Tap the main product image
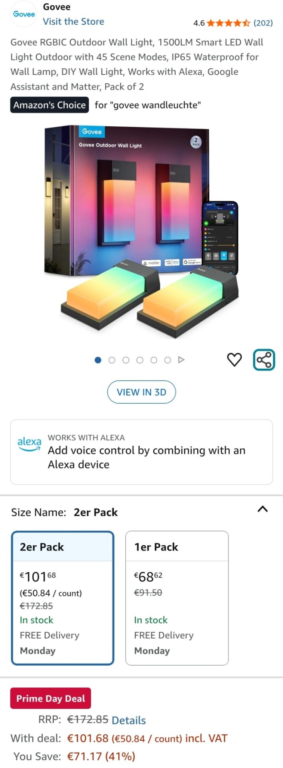Screen dimensions: 283x768 [x=141, y=233]
